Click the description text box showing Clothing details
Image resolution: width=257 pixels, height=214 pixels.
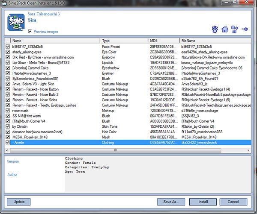point(158,174)
